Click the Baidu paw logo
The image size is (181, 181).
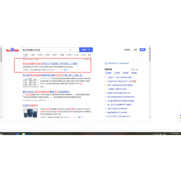[12, 50]
